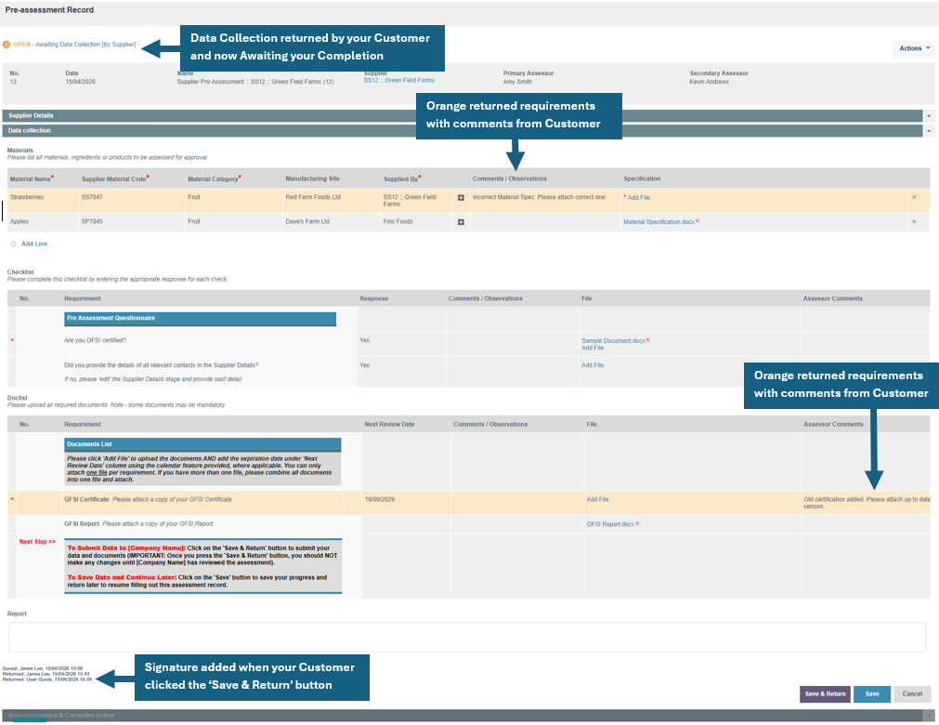The height and width of the screenshot is (725, 939).
Task: Click the Save button
Action: (872, 693)
